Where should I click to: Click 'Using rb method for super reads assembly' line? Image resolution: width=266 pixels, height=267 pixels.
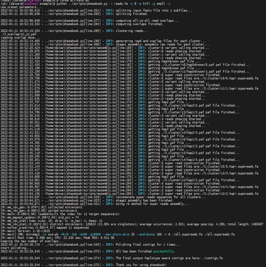point(95,204)
